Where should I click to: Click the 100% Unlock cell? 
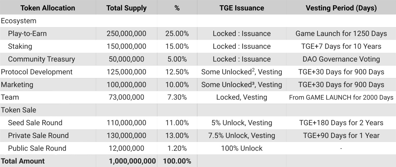(242, 148)
